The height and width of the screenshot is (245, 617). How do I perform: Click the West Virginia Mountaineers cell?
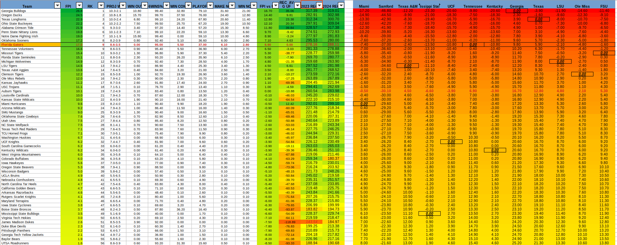click(x=30, y=155)
